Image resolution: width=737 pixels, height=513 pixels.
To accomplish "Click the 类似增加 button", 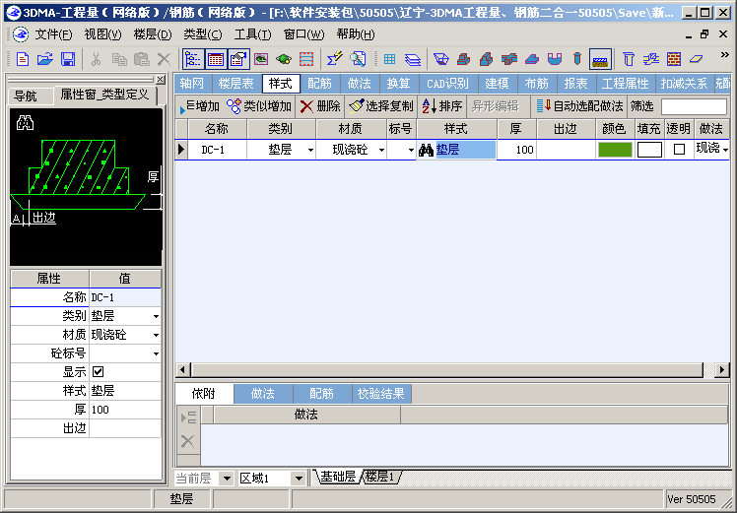I will tap(259, 106).
